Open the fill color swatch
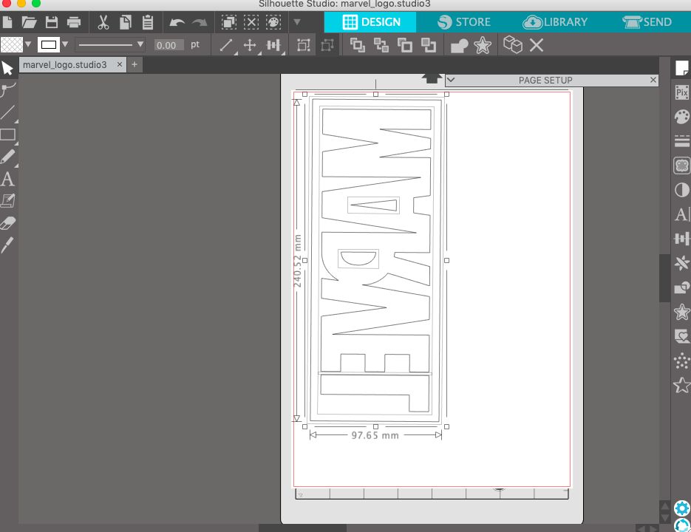 pos(12,44)
